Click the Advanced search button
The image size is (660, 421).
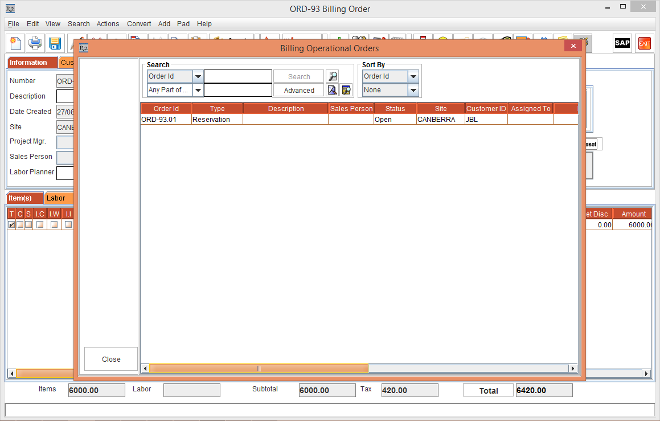click(x=299, y=90)
